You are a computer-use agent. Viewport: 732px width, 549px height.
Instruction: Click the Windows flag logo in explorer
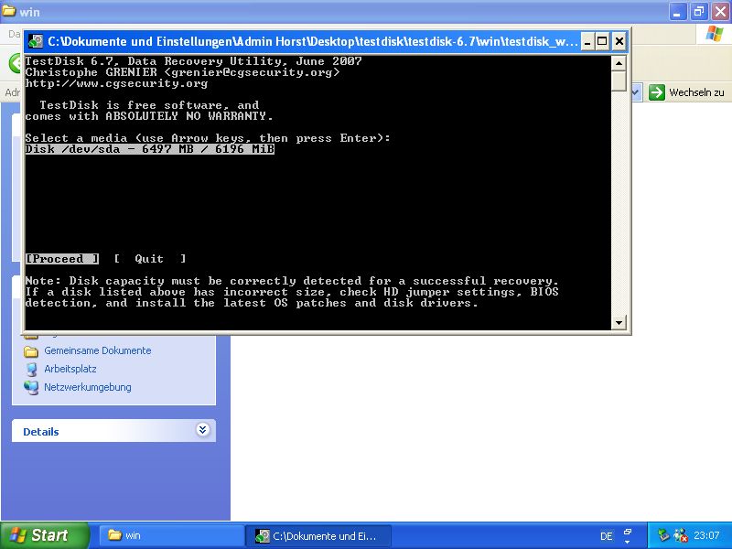click(x=715, y=34)
